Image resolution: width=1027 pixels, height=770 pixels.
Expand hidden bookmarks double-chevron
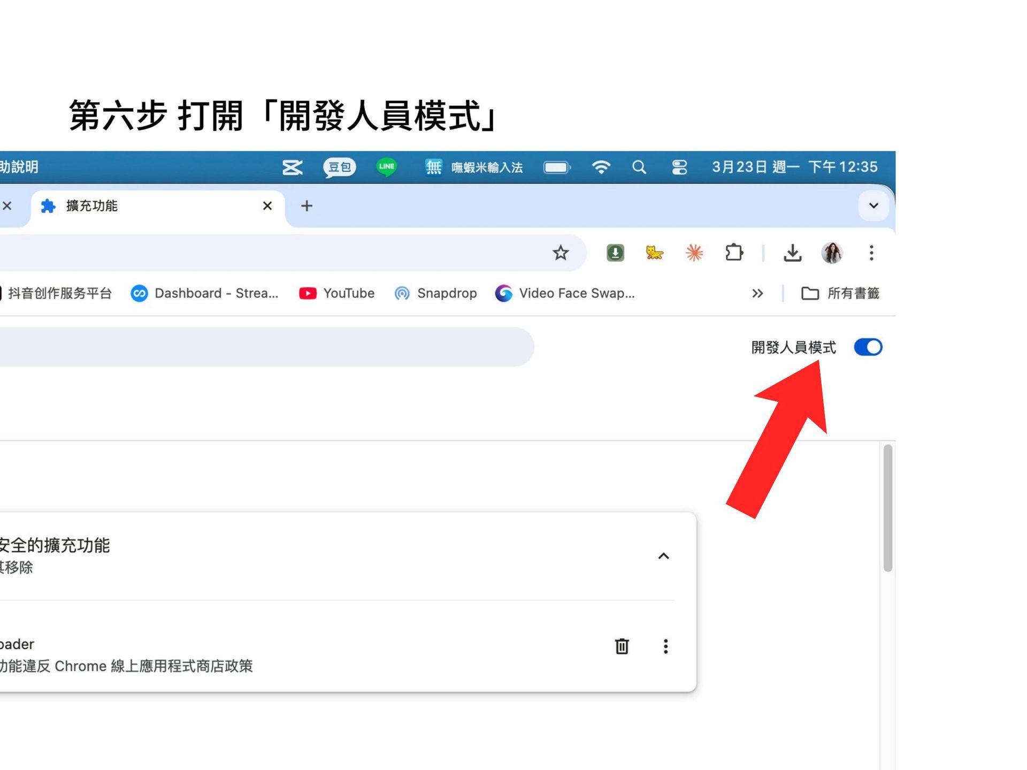tap(757, 293)
